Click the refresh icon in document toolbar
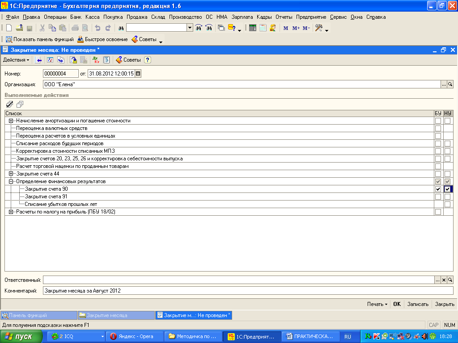 click(50, 60)
